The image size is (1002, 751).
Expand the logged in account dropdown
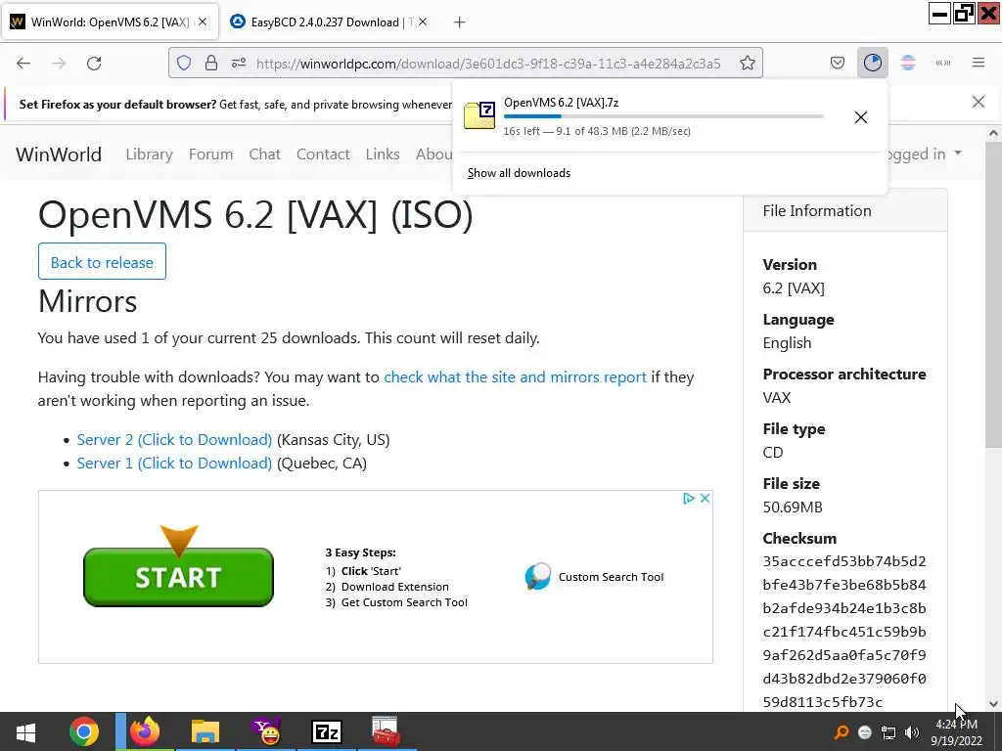point(923,154)
